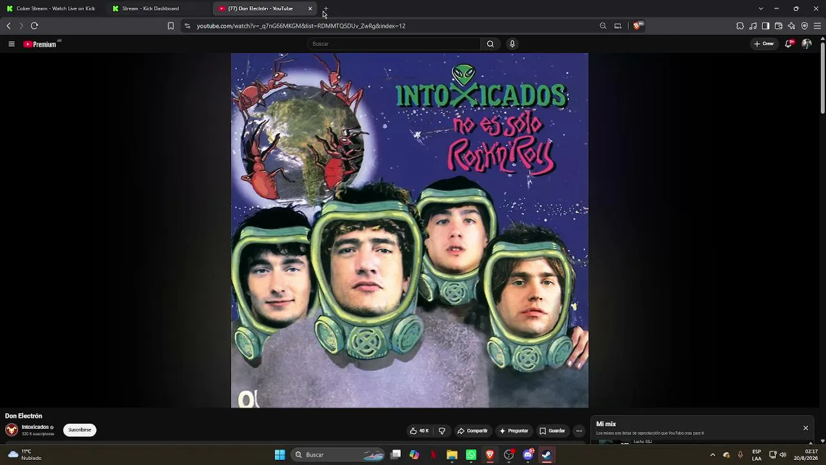This screenshot has width=826, height=465.
Task: Open the Intoxicados channel avatar
Action: (12, 429)
